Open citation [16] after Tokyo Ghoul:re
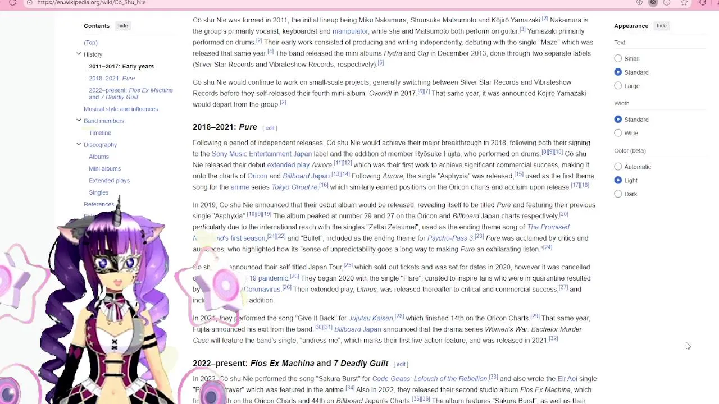This screenshot has width=719, height=404. click(x=324, y=185)
